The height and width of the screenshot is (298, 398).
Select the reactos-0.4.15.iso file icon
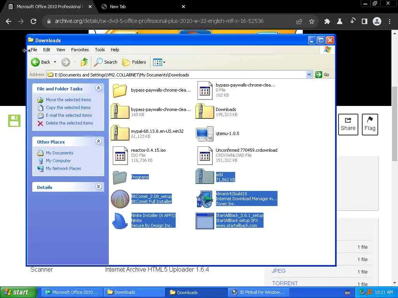coord(120,156)
